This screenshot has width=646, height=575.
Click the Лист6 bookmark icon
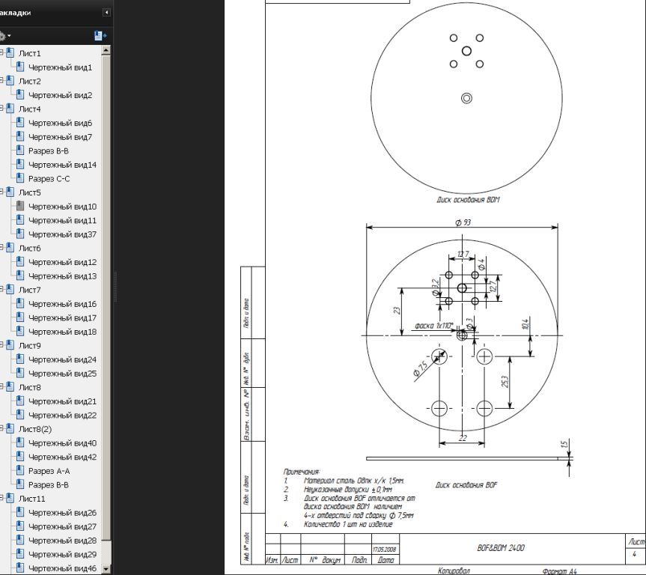10,248
